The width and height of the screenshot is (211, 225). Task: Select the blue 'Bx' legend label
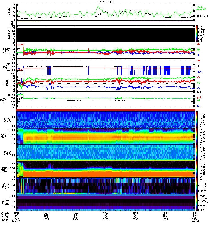coord(198,55)
